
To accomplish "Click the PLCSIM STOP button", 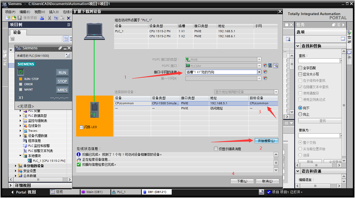I will [x=62, y=81].
